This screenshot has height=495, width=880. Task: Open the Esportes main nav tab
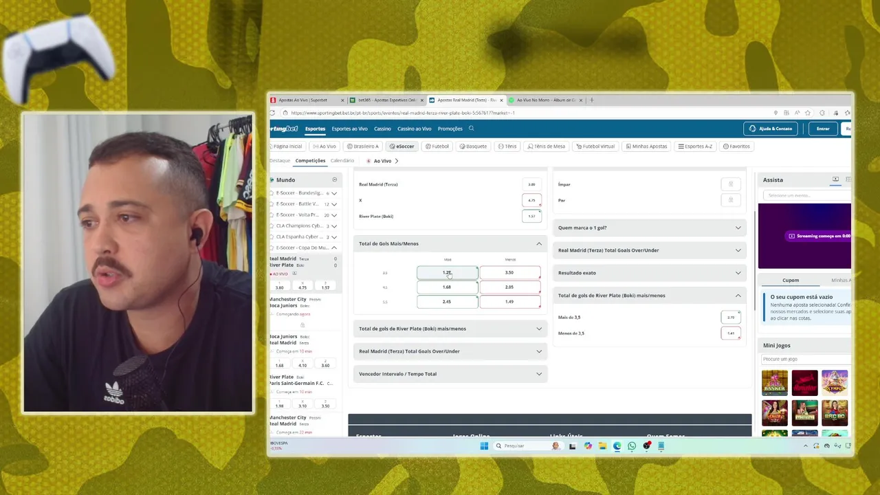(315, 129)
